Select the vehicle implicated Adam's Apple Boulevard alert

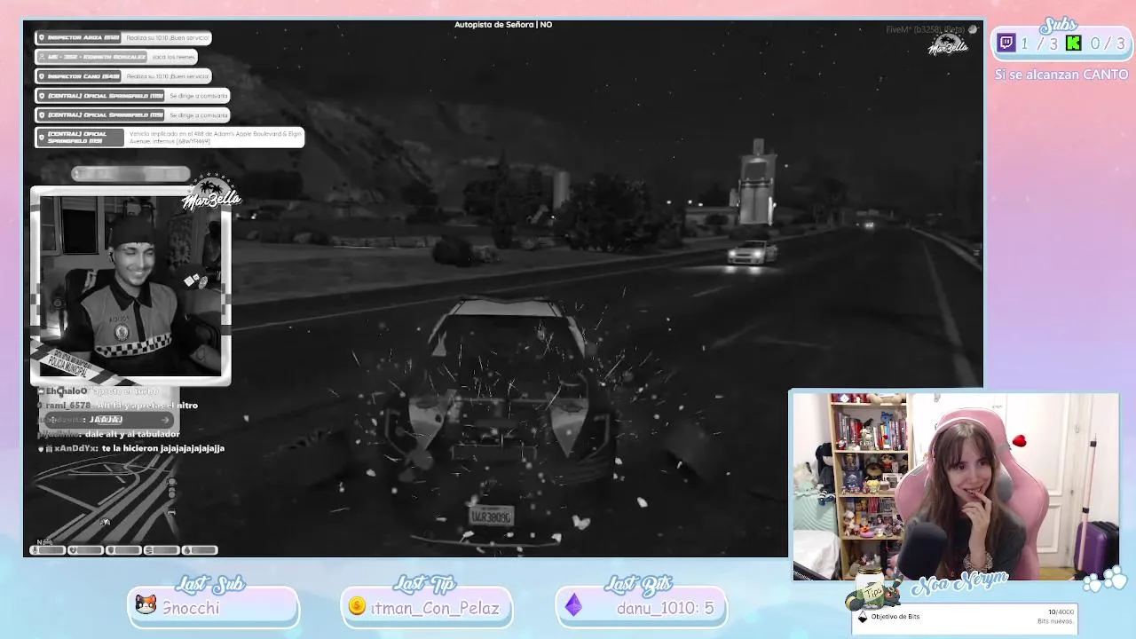click(169, 137)
